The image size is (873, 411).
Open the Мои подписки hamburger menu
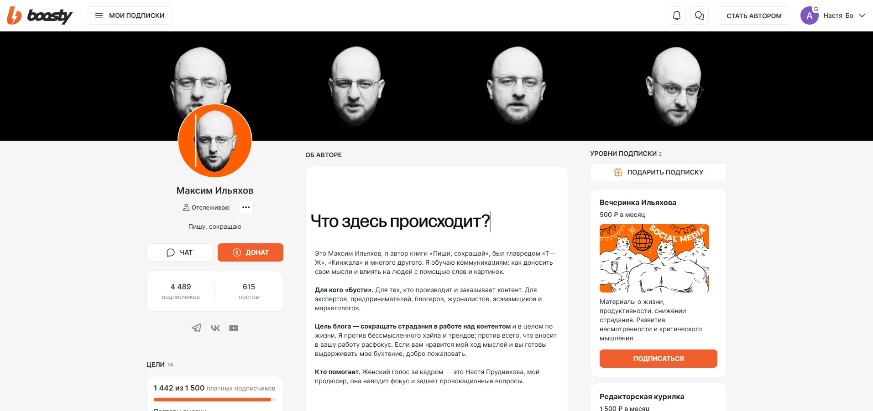coord(130,15)
